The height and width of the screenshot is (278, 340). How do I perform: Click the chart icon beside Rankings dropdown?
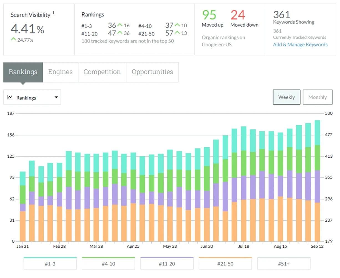[x=10, y=97]
